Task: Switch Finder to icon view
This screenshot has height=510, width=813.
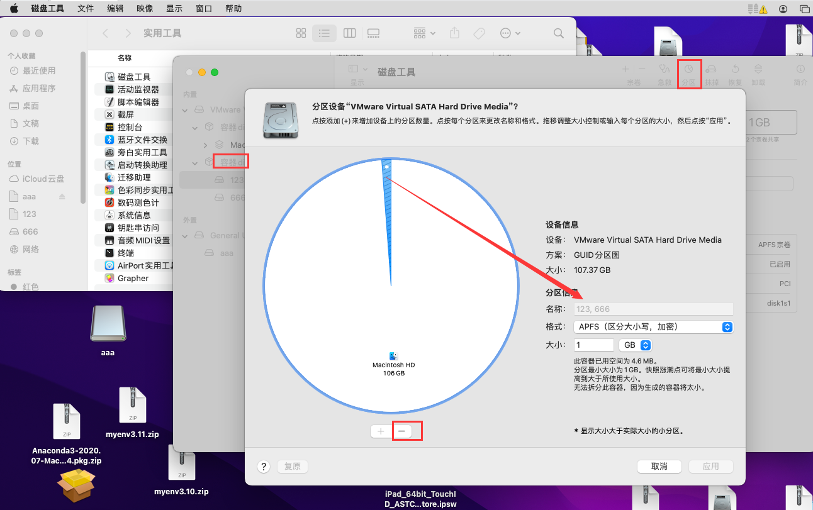Action: tap(301, 33)
